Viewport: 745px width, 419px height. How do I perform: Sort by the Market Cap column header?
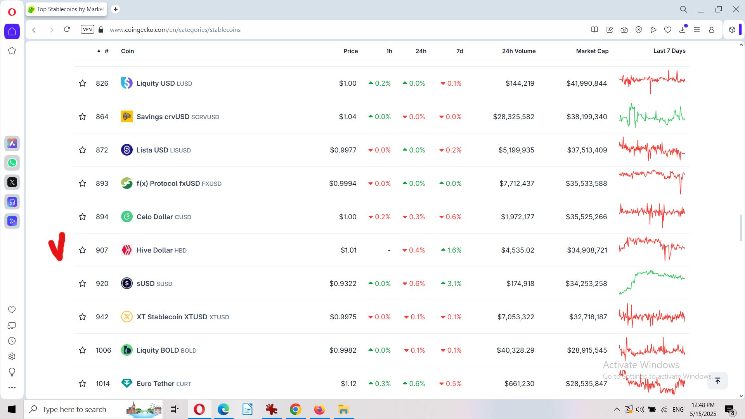pyautogui.click(x=592, y=51)
